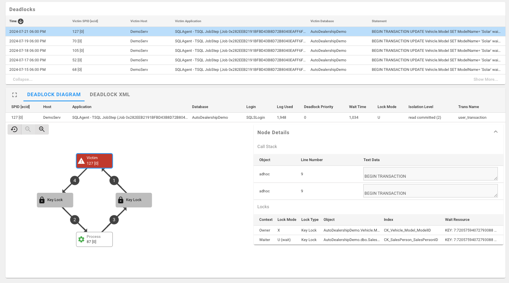Click the Victim 127 [0] node
Image resolution: width=509 pixels, height=283 pixels.
tap(94, 160)
